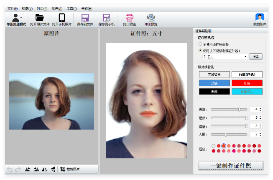Flip photo horizontally icon

click(45, 169)
